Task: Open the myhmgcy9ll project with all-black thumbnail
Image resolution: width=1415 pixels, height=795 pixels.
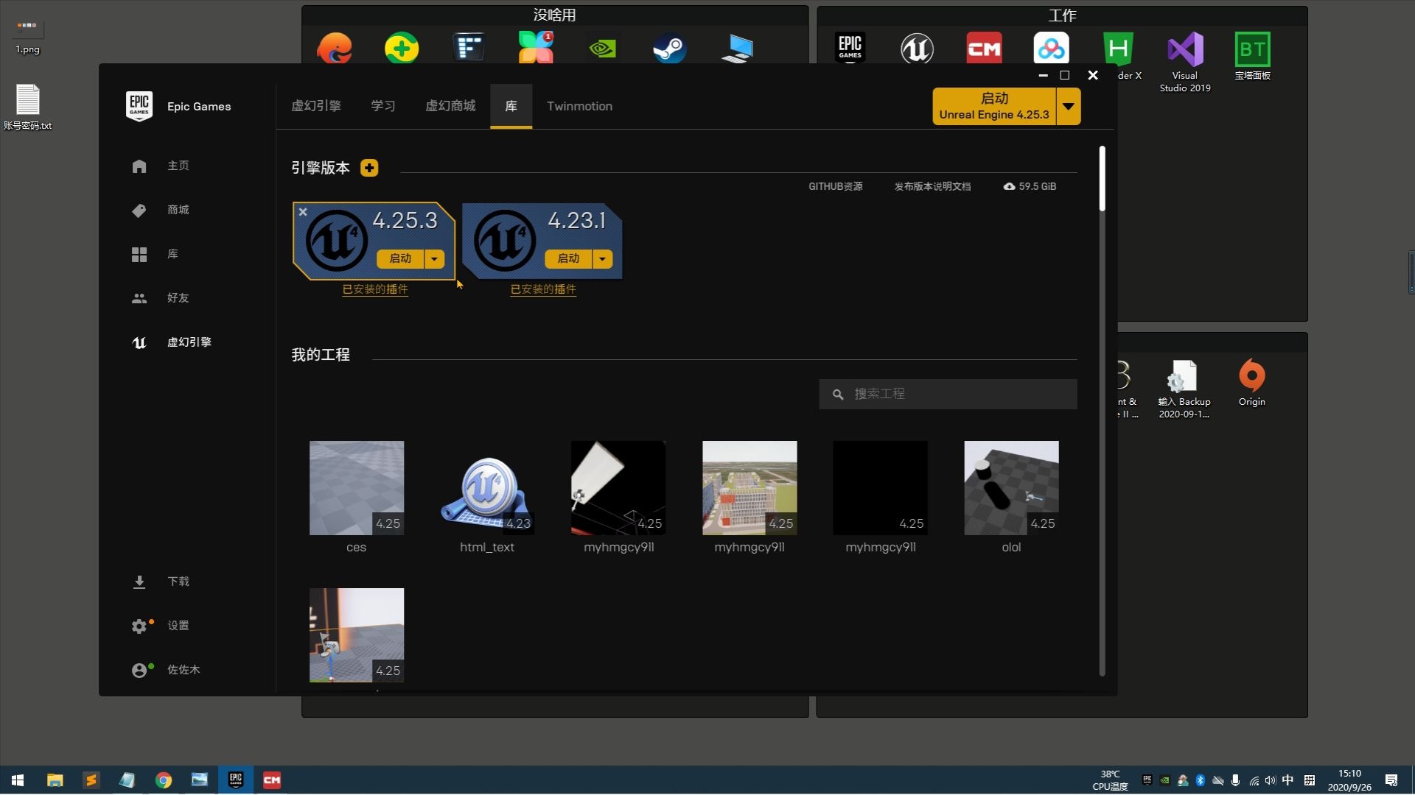Action: pos(881,488)
